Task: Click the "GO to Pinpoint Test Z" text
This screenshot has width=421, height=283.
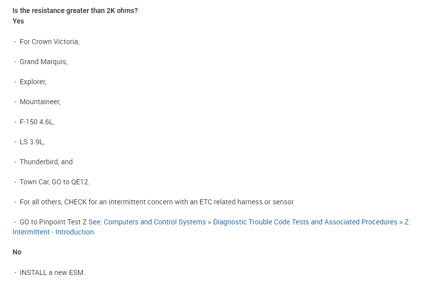Action: point(53,222)
